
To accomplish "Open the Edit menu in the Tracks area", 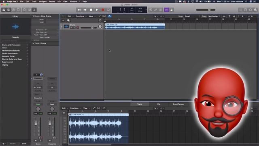I will click(x=69, y=16).
